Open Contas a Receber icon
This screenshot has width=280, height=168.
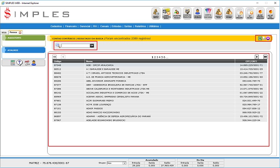click(230, 13)
